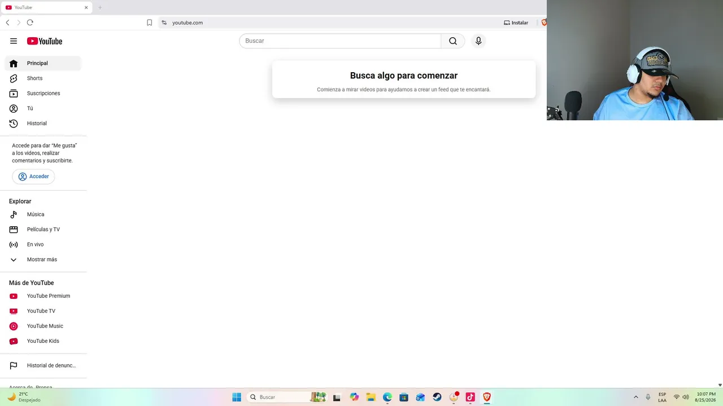
Task: Browse En vivo under Explorar
Action: 43,245
